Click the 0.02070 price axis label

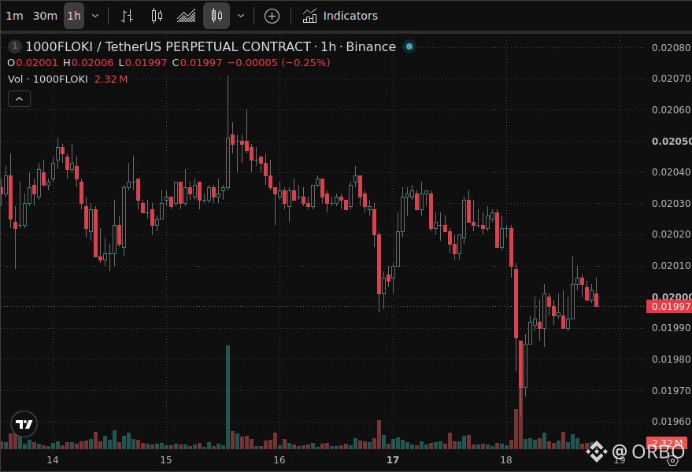coord(672,79)
